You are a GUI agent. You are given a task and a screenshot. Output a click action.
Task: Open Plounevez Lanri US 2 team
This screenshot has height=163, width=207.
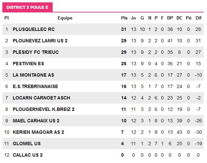click(x=40, y=41)
